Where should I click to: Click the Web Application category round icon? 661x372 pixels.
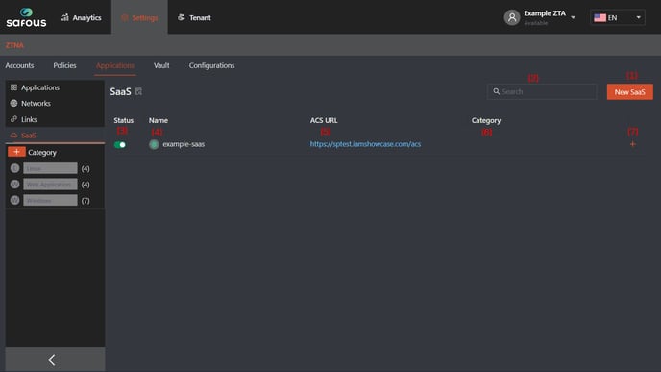click(x=14, y=185)
